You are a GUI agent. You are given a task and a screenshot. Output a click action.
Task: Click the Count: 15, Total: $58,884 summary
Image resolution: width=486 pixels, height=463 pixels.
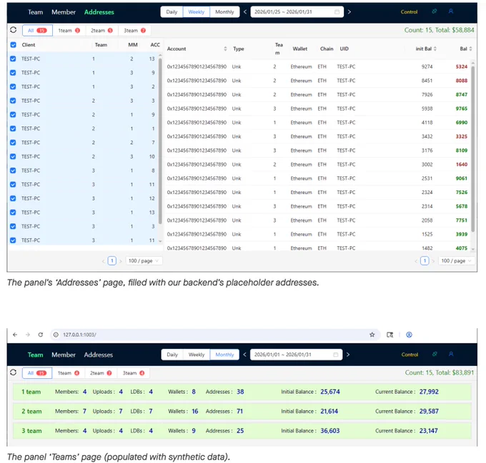(440, 30)
